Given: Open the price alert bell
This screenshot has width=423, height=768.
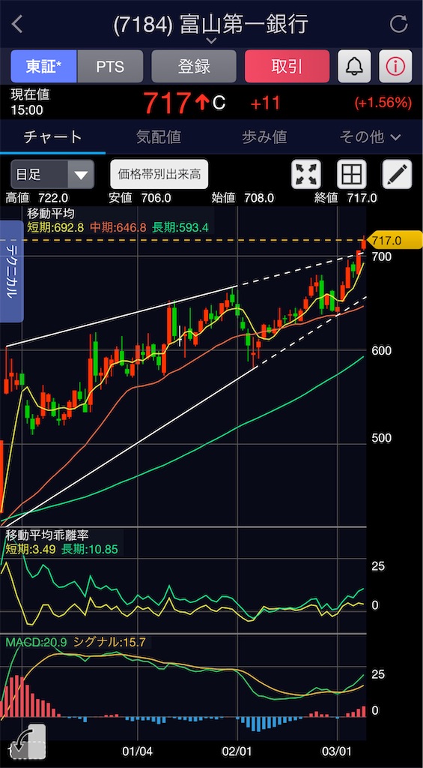Looking at the screenshot, I should point(354,66).
